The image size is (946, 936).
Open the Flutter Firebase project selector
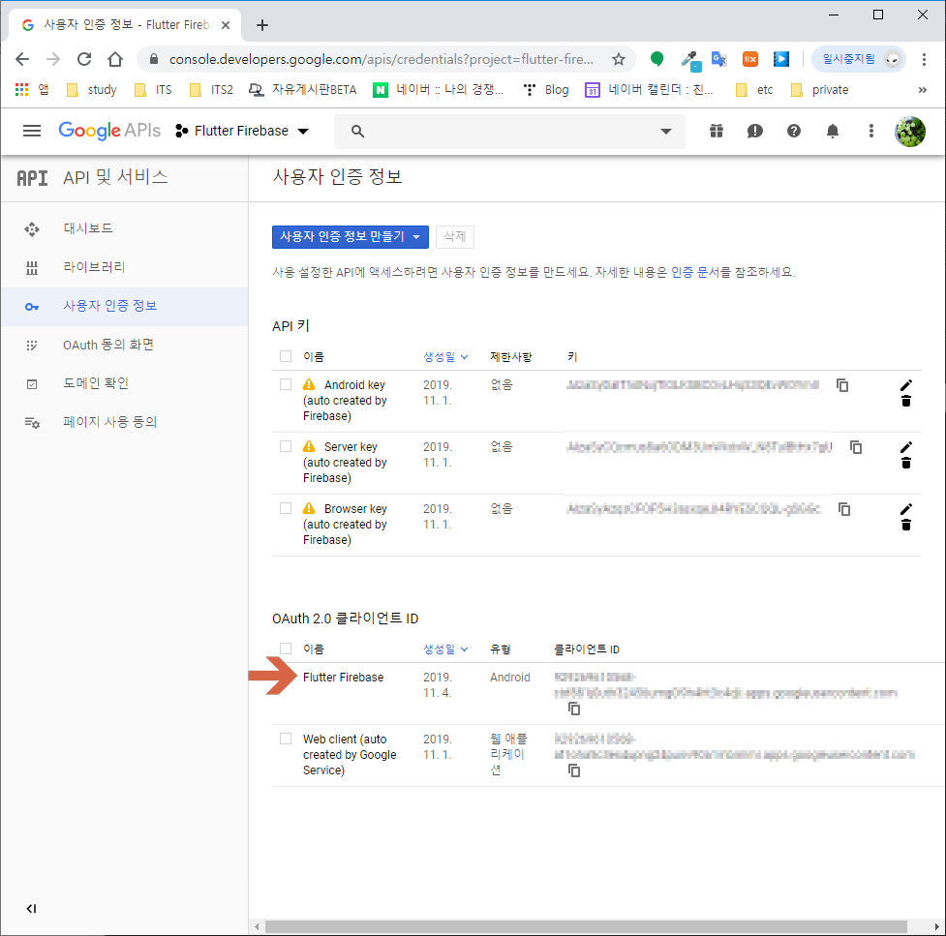coord(242,131)
